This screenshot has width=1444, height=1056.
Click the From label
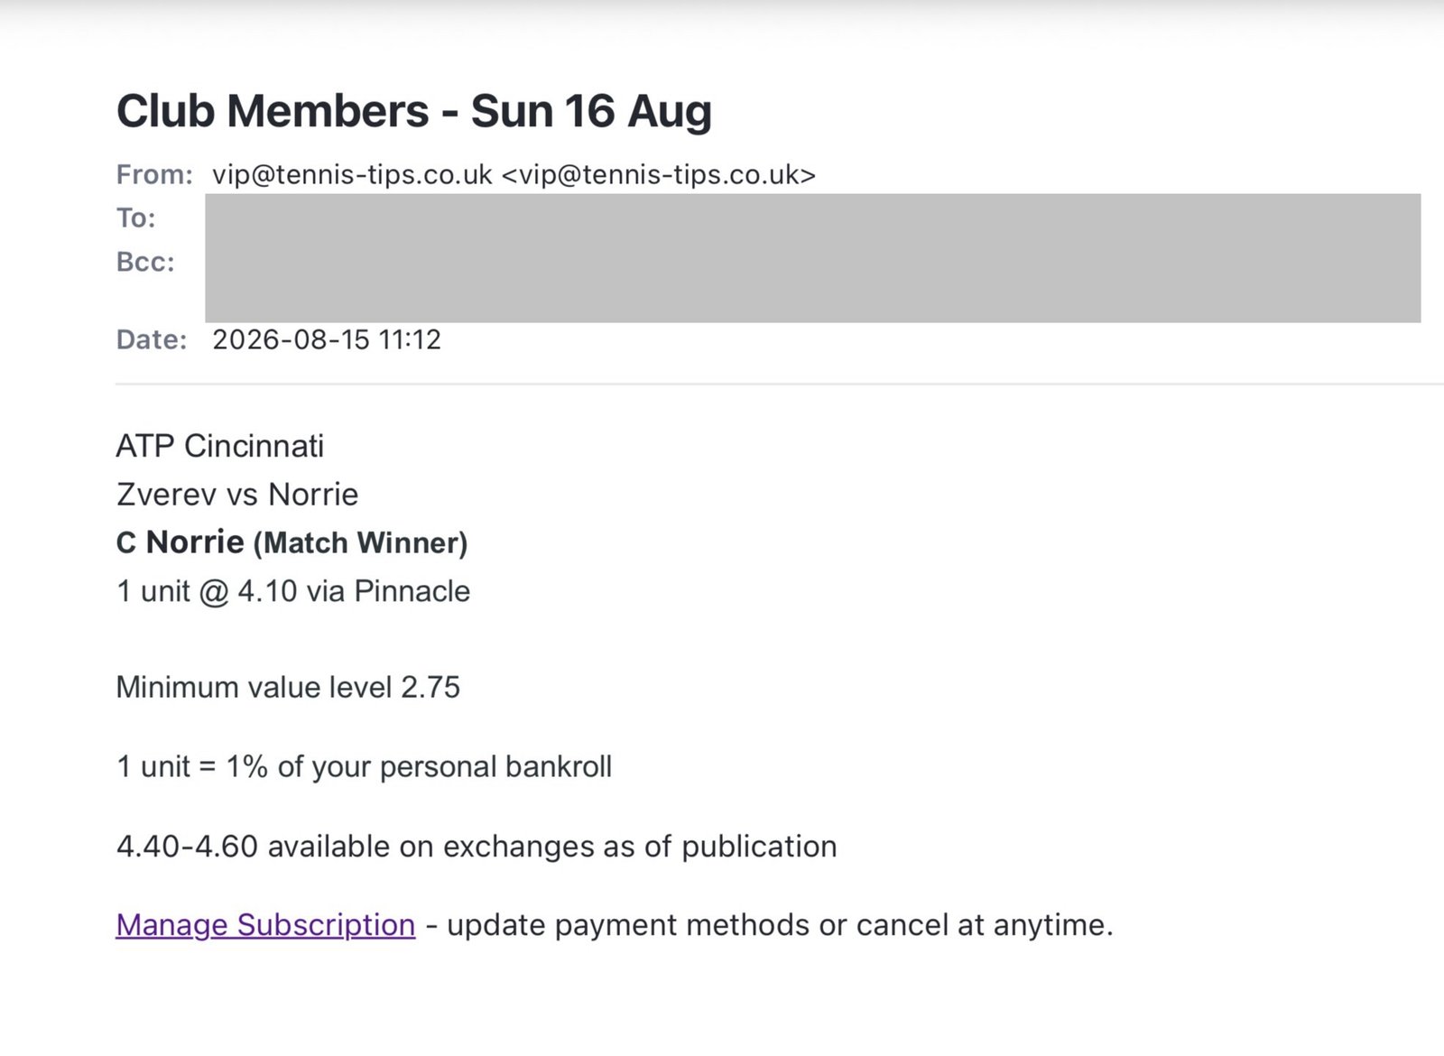coord(154,174)
